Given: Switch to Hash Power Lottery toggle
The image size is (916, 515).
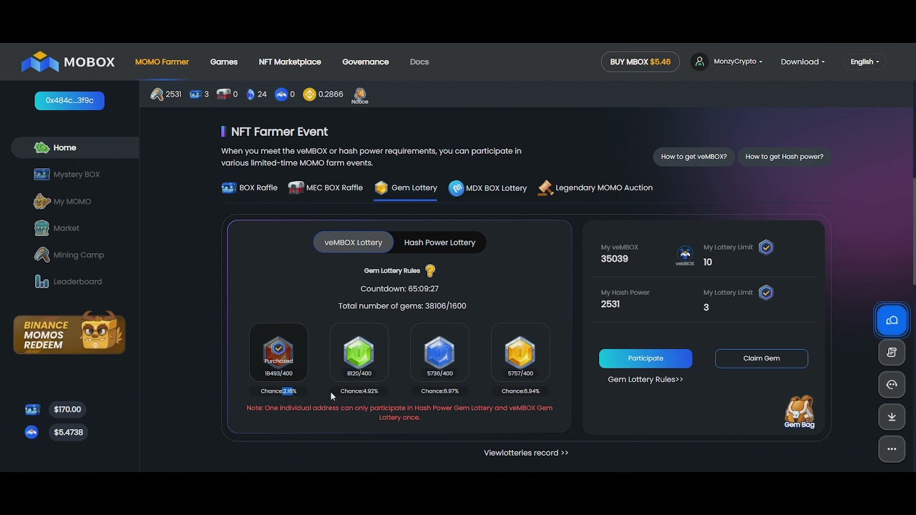Looking at the screenshot, I should tap(439, 242).
